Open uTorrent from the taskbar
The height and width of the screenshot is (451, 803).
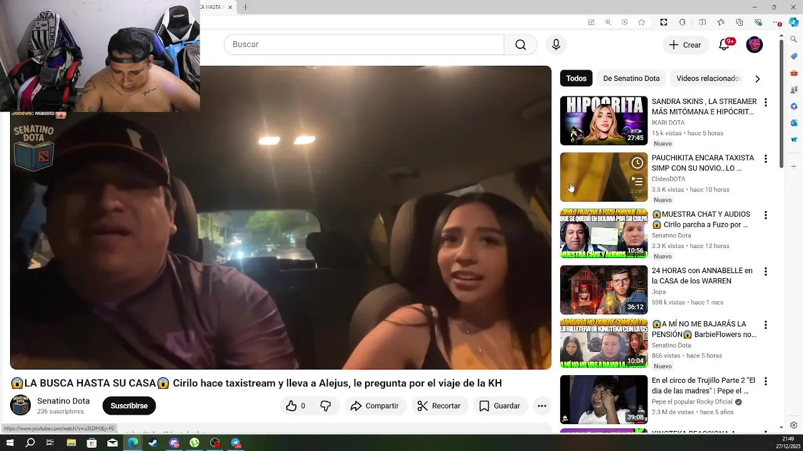[194, 443]
